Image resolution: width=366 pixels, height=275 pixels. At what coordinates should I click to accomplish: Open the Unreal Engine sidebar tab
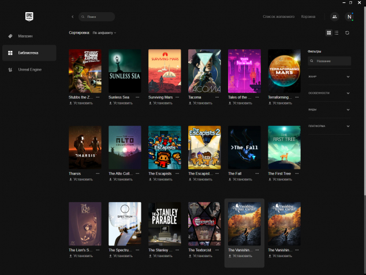pyautogui.click(x=29, y=70)
